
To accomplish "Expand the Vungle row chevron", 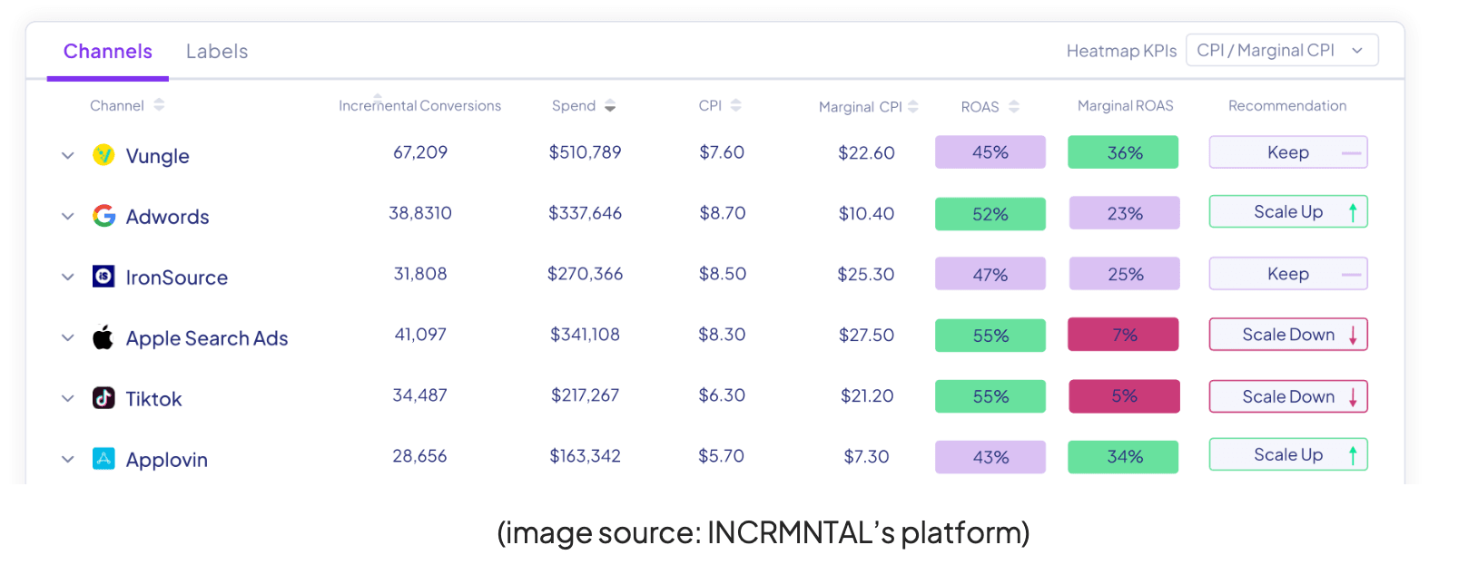I will click(x=68, y=156).
